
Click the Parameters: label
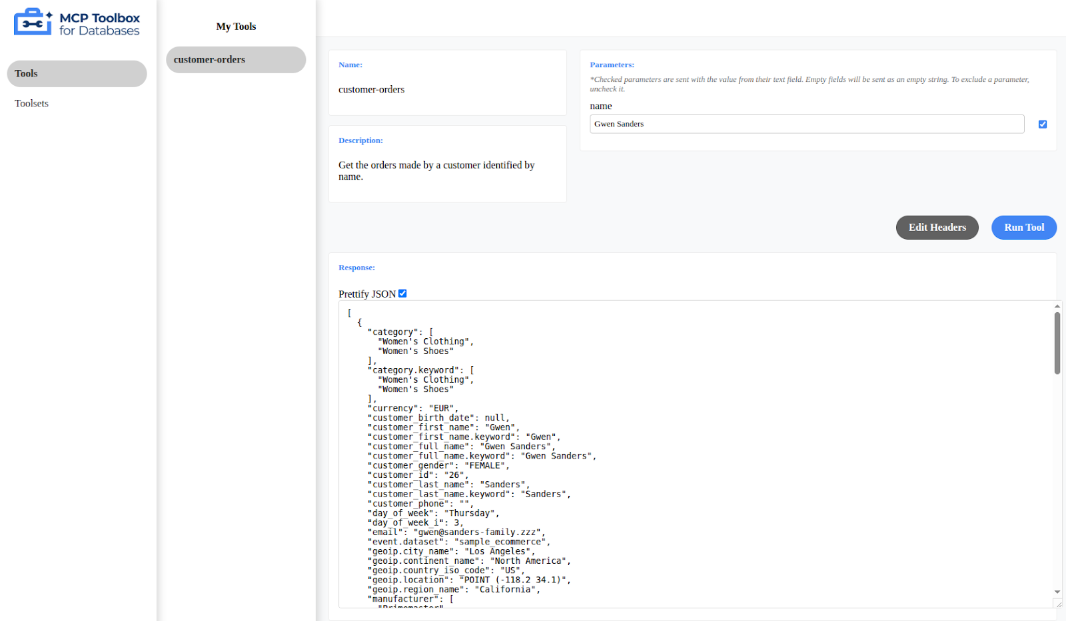[612, 65]
